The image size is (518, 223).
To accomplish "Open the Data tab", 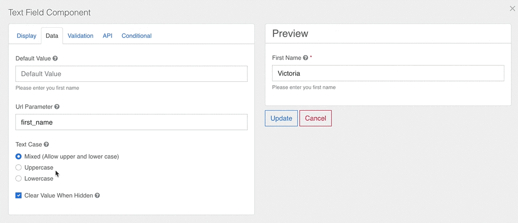I will click(x=52, y=36).
